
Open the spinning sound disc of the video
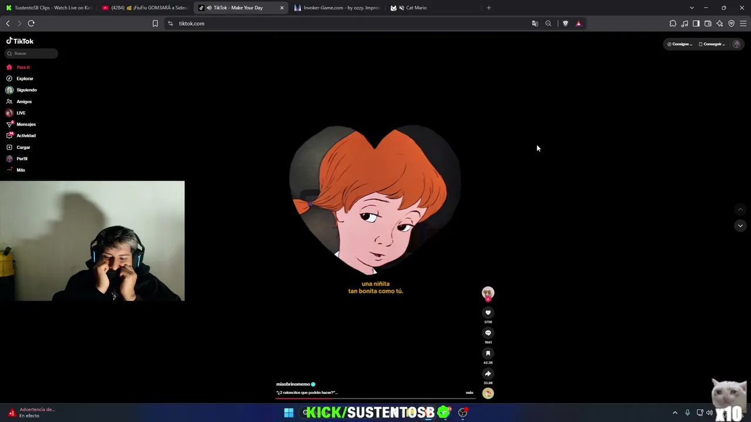point(488,394)
